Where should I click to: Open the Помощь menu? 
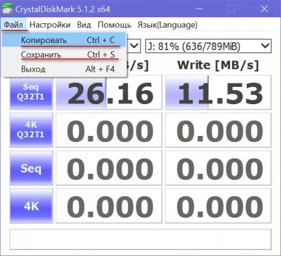[114, 25]
